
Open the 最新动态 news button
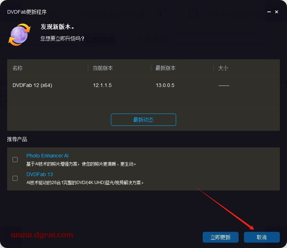(143, 120)
